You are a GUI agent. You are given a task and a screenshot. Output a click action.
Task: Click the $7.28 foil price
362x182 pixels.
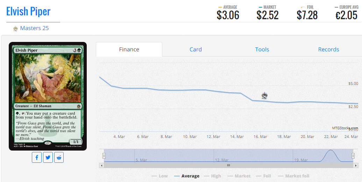point(307,15)
